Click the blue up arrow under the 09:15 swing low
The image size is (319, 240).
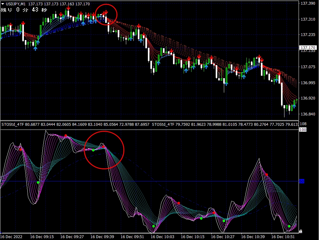(35, 48)
